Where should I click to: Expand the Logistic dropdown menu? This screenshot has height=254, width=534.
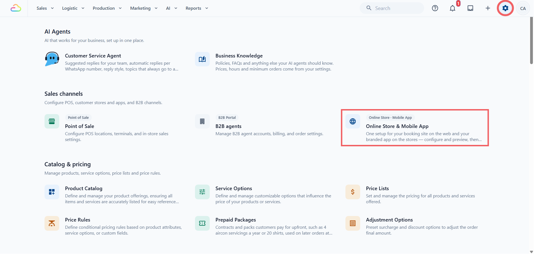[73, 8]
